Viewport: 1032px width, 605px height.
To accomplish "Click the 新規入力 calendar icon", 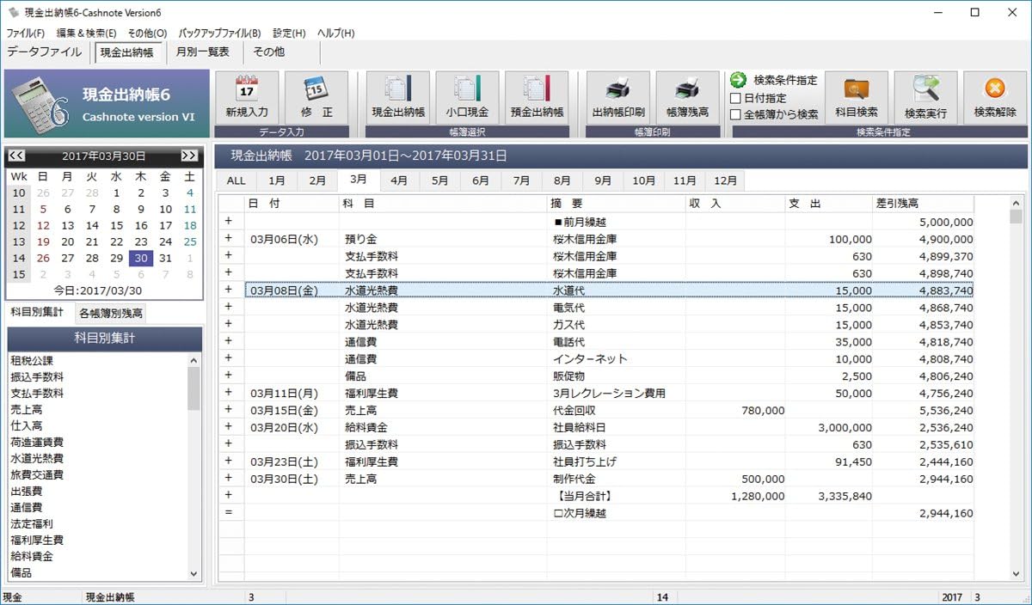I will click(247, 89).
